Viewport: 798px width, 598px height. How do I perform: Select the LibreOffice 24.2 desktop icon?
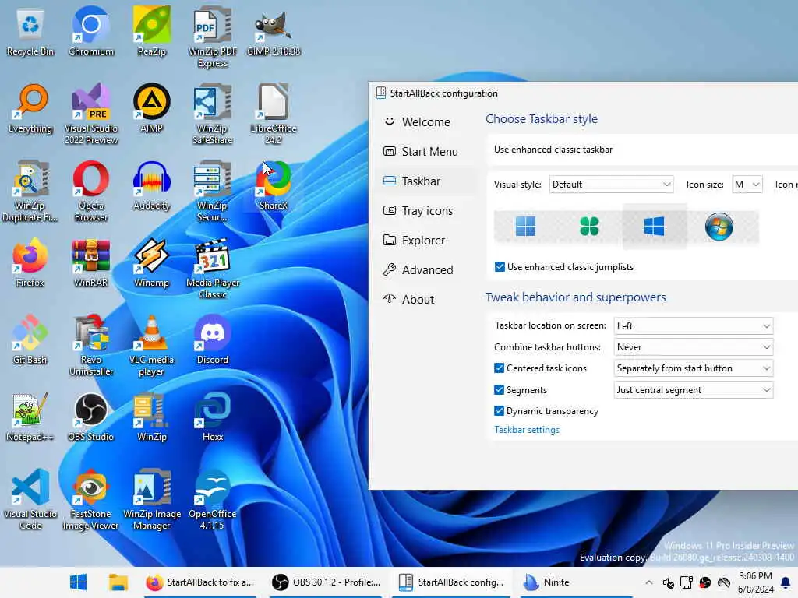coord(274,115)
